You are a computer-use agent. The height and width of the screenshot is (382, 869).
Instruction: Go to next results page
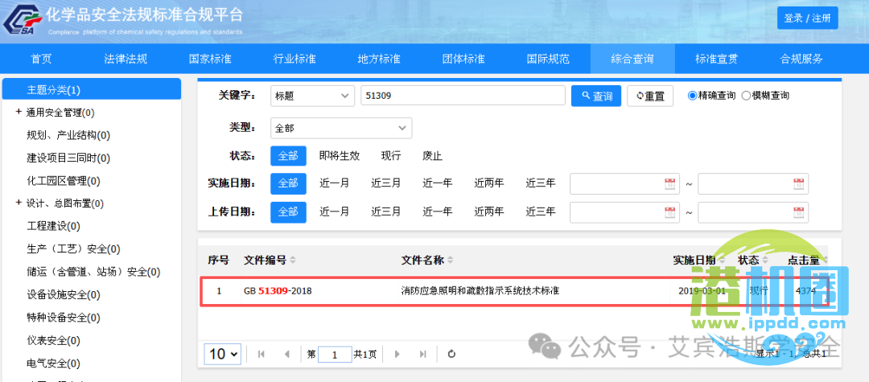pyautogui.click(x=397, y=355)
